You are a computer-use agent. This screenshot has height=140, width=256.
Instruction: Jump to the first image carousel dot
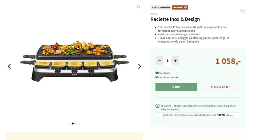(x=70, y=124)
